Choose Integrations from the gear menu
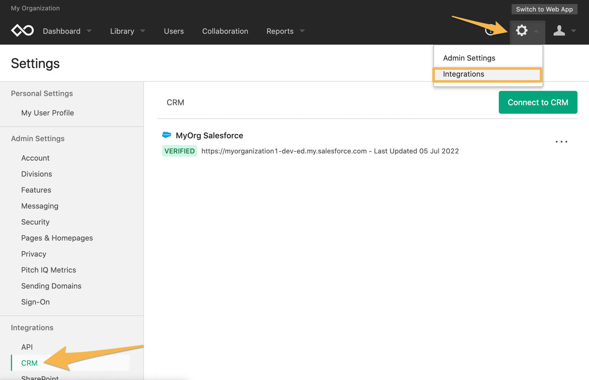 [487, 74]
